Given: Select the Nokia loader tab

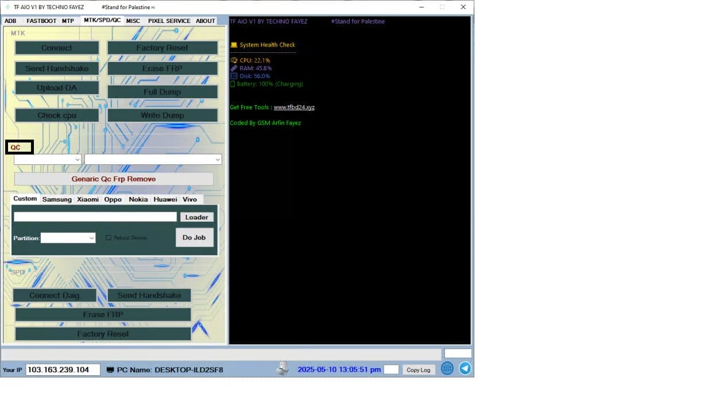Looking at the screenshot, I should click(138, 199).
